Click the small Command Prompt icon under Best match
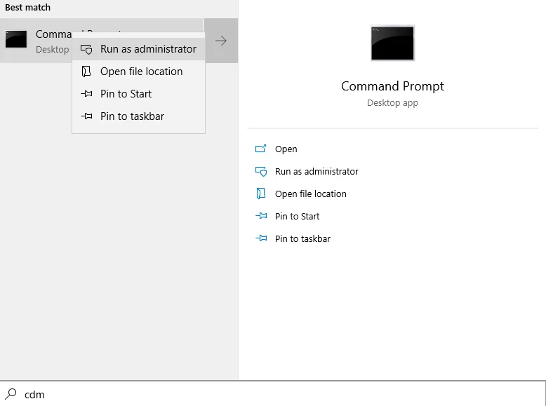Viewport: 546px width, 406px height. point(16,39)
